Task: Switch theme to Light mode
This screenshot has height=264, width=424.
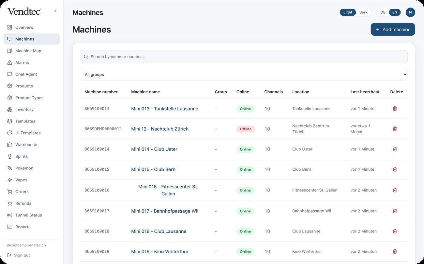Action: pyautogui.click(x=348, y=12)
